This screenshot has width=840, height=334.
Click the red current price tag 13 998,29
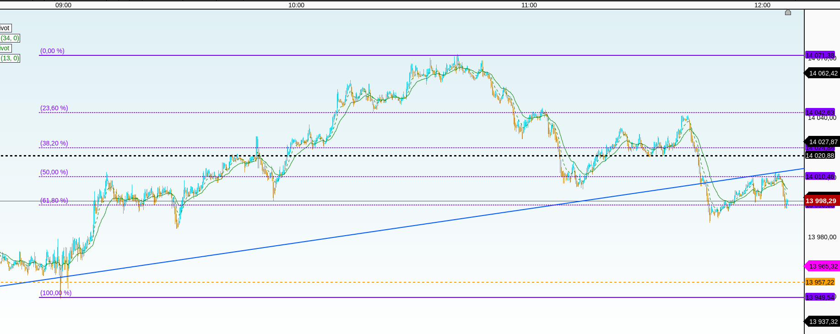822,201
